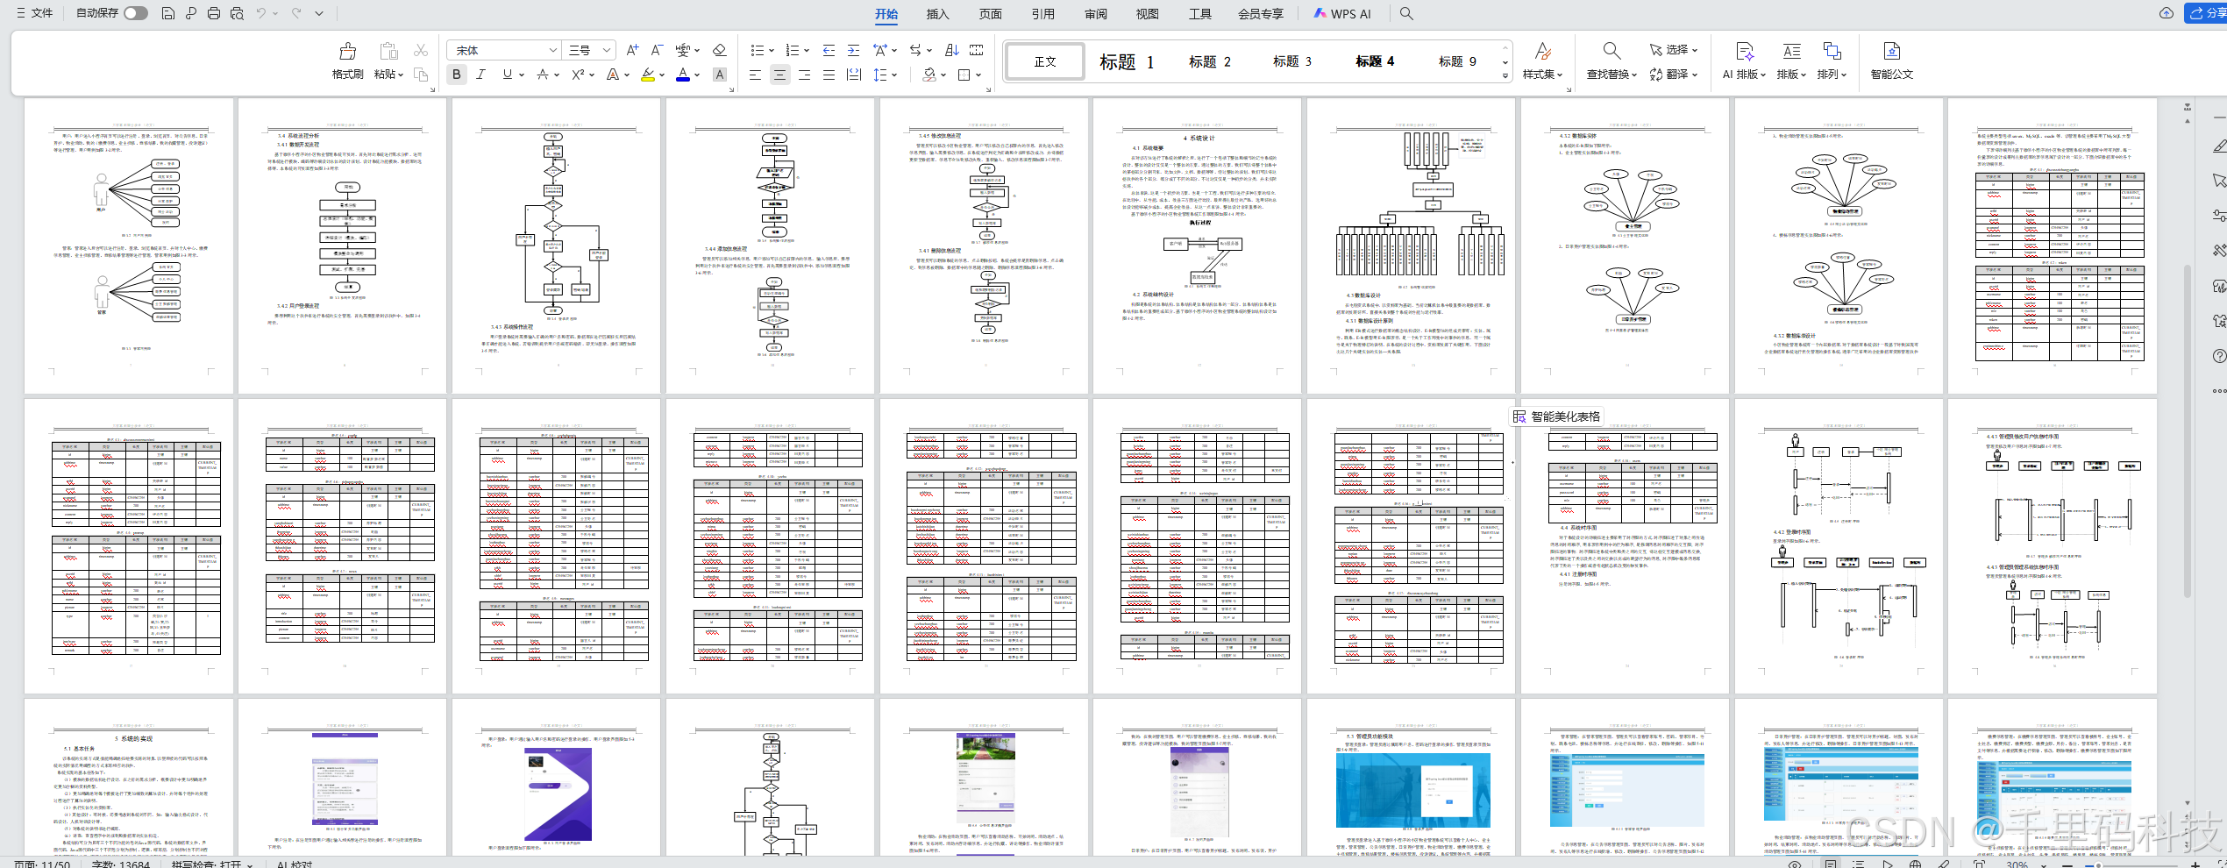
Task: Click the decrease font size icon
Action: pyautogui.click(x=657, y=50)
